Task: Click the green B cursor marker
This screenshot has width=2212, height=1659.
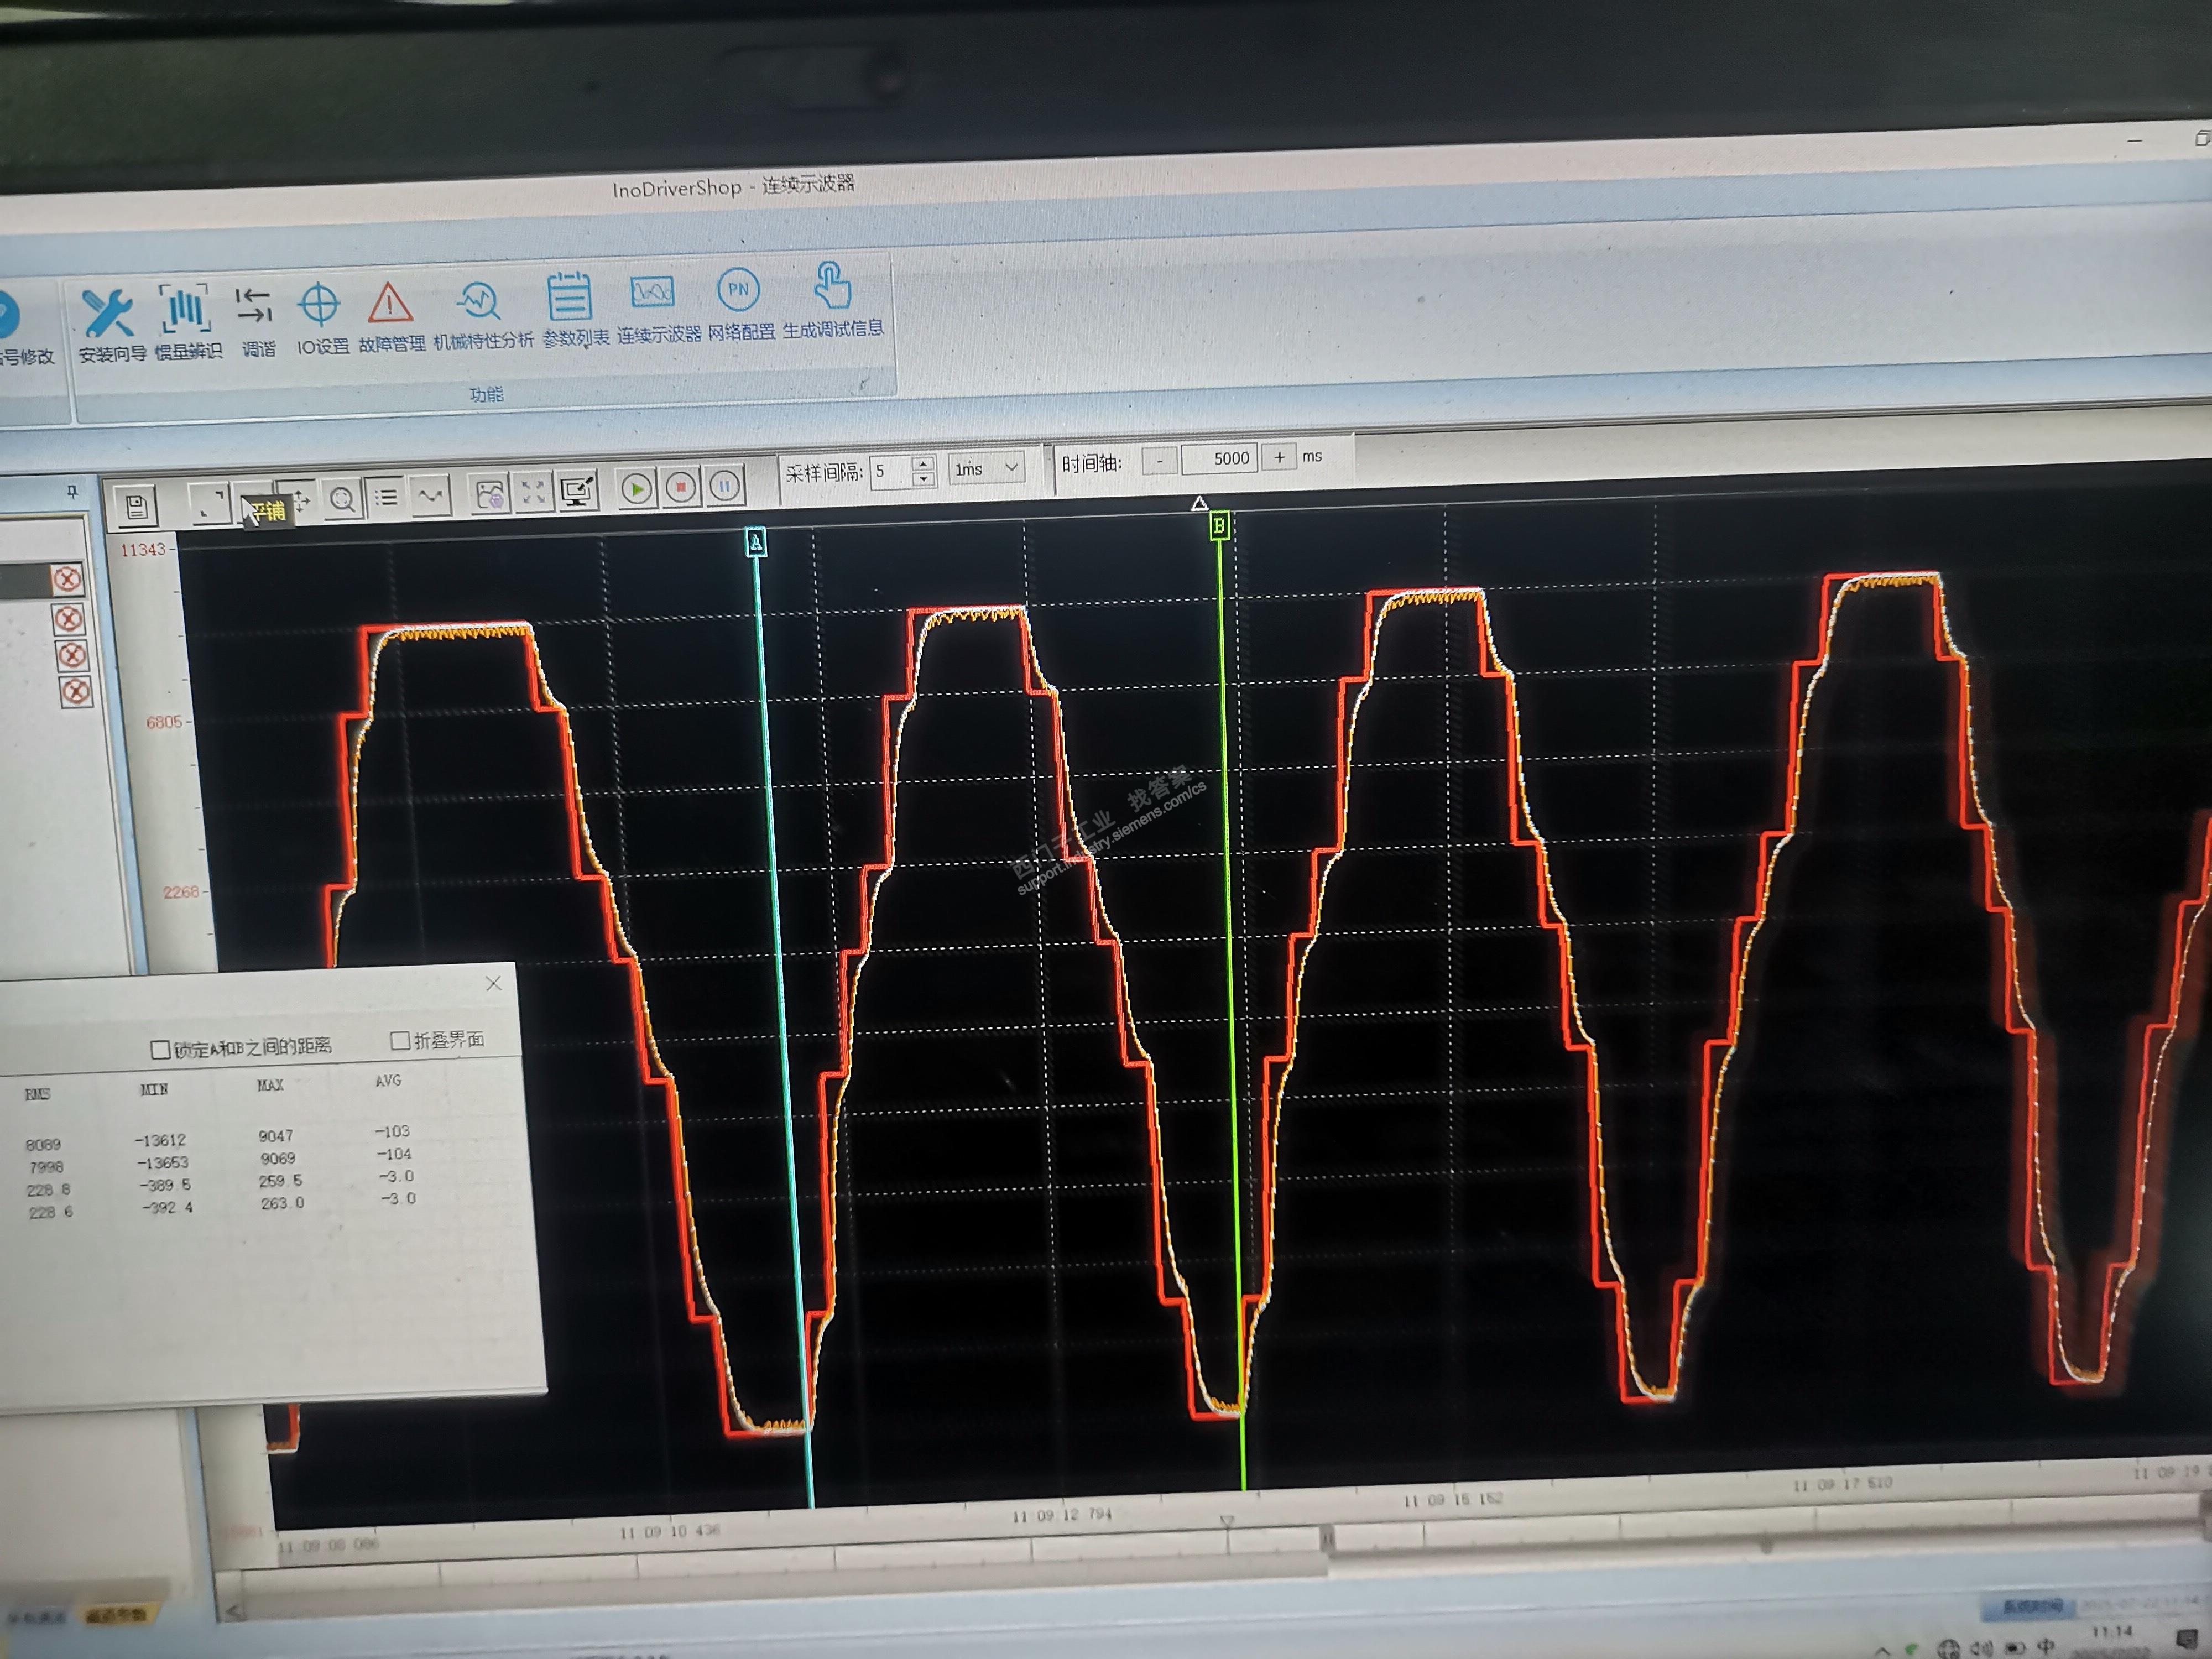Action: 1219,525
